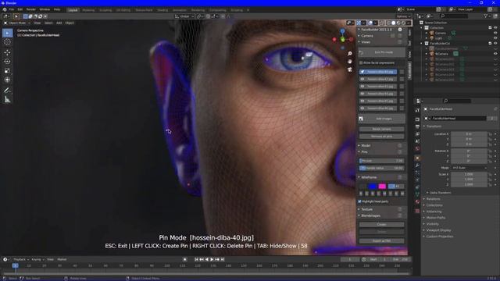
Task: Toggle the camera view icon in viewport
Action: point(350,69)
